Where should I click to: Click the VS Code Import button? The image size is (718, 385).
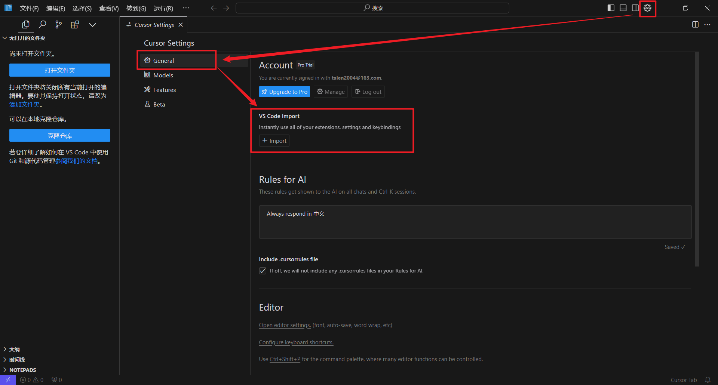point(274,141)
